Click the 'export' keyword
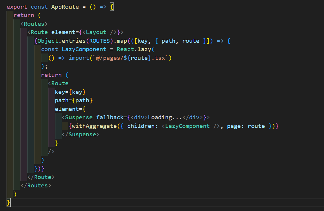The height and width of the screenshot is (211, 324). (17, 7)
